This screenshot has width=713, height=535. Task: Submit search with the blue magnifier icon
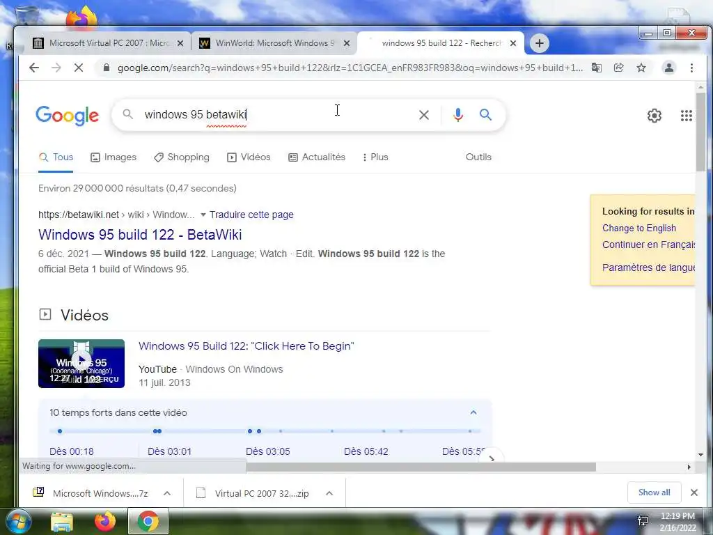click(485, 115)
